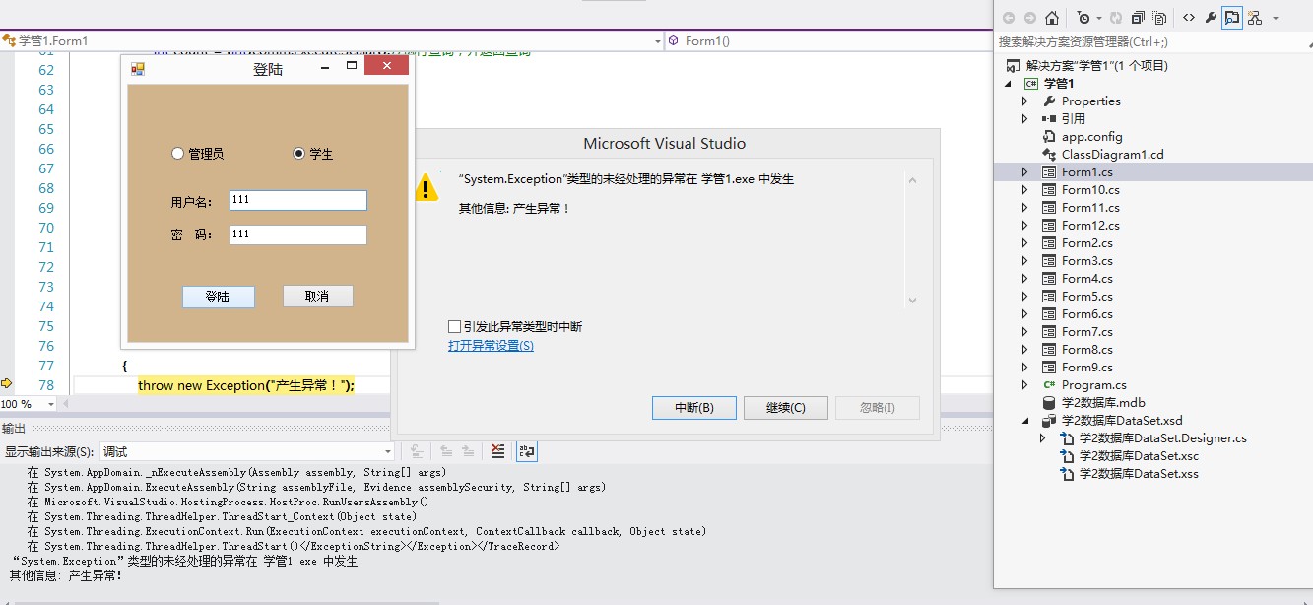
Task: Open the 学管1.Form1 class dropdown
Action: click(658, 41)
